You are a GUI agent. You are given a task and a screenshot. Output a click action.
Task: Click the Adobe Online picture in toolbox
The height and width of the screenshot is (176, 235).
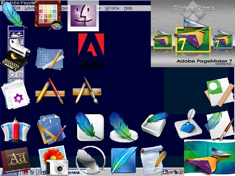point(16,34)
